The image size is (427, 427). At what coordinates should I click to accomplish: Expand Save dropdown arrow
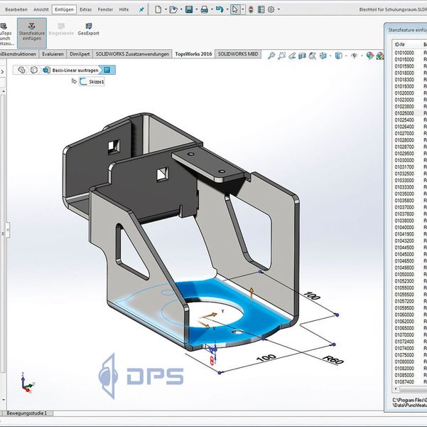[196, 9]
